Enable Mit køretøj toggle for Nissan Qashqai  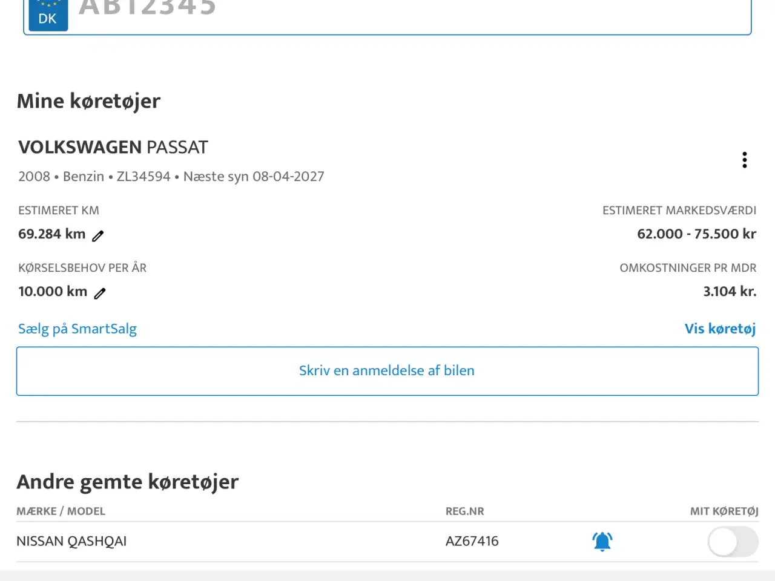point(733,542)
